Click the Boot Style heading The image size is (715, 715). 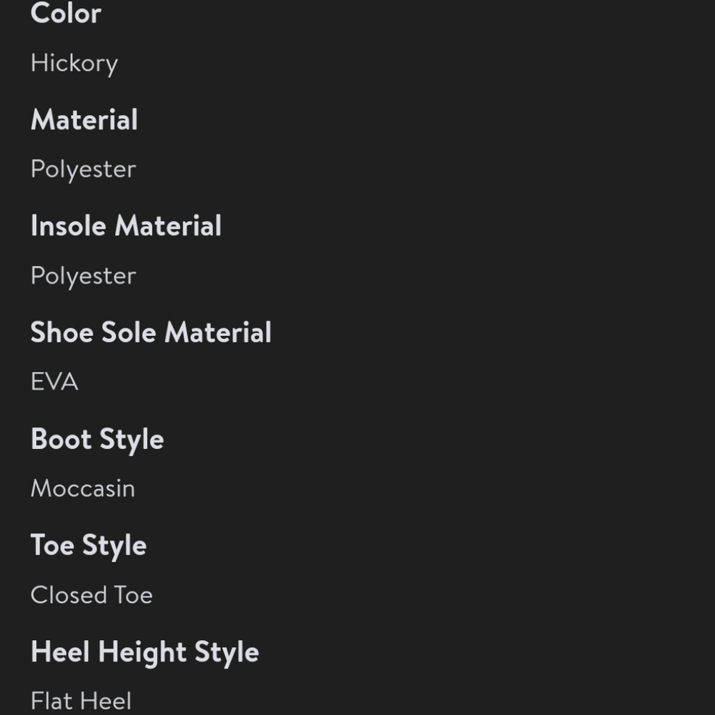(97, 440)
